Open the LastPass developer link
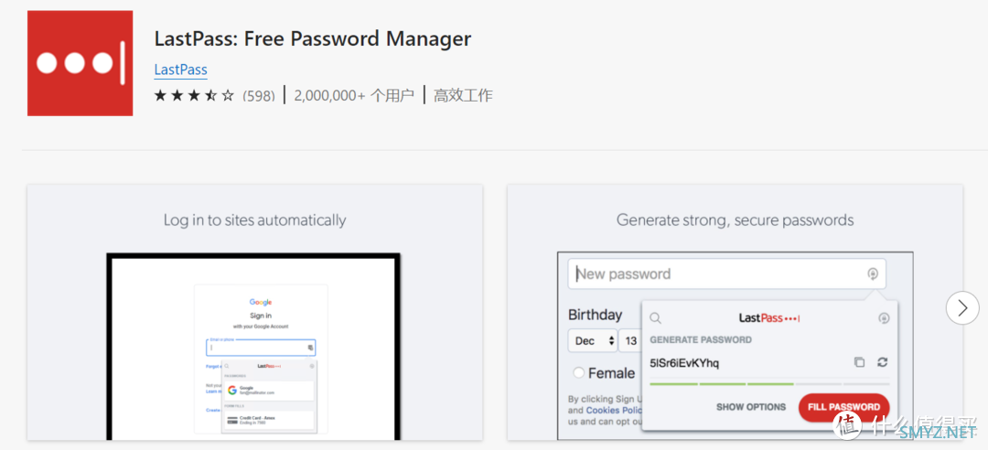988x450 pixels. click(181, 70)
